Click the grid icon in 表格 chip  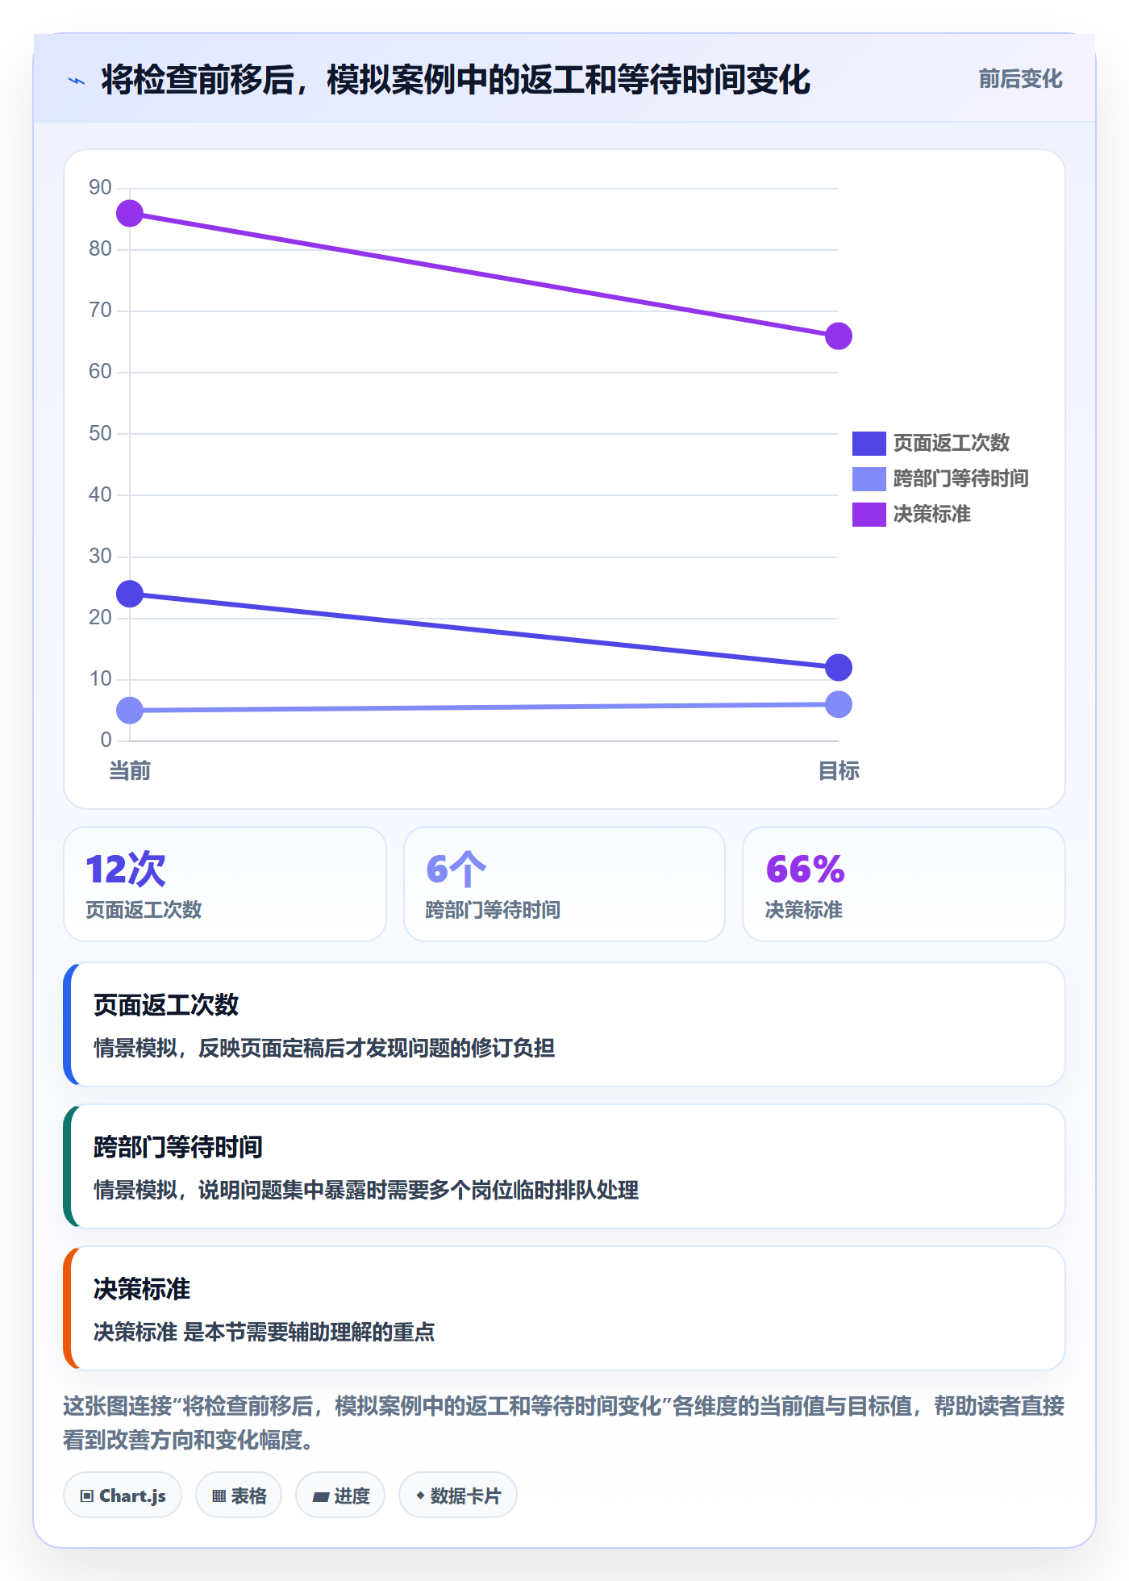click(x=219, y=1496)
